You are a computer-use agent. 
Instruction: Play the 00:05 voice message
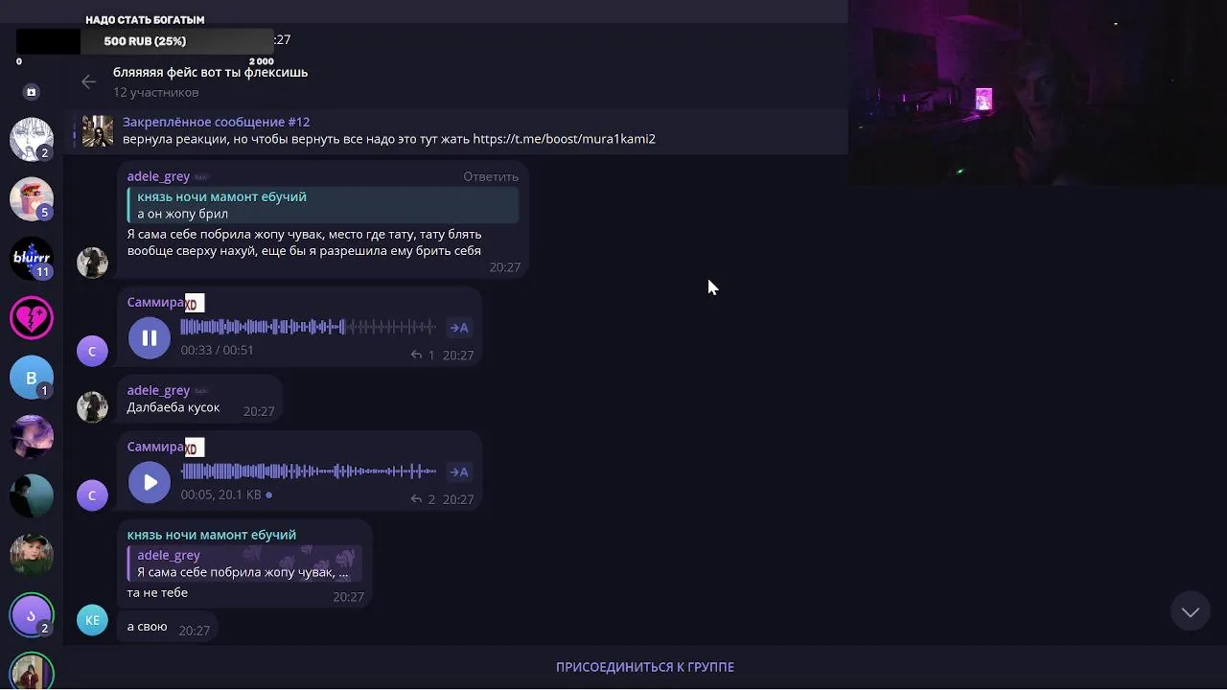point(150,482)
